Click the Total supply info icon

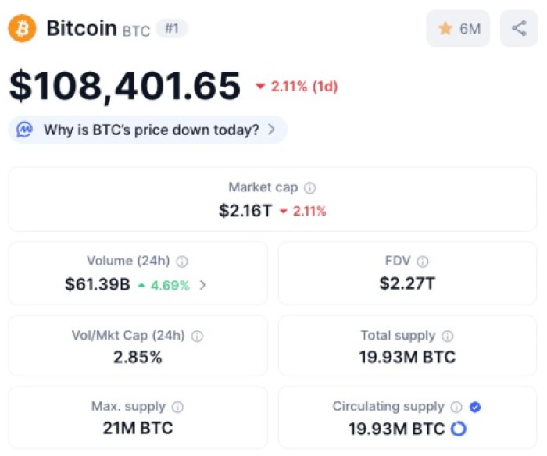[x=447, y=336]
